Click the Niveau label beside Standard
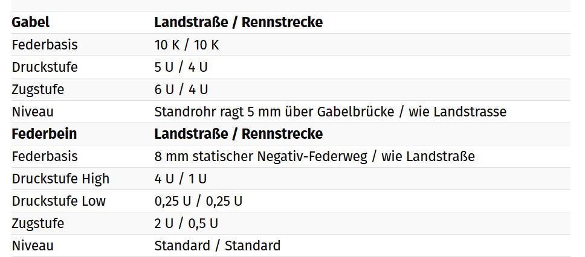The image size is (585, 257). [x=33, y=246]
